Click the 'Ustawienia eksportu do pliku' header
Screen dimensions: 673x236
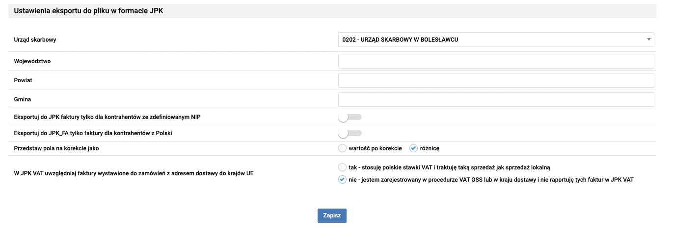coord(88,11)
